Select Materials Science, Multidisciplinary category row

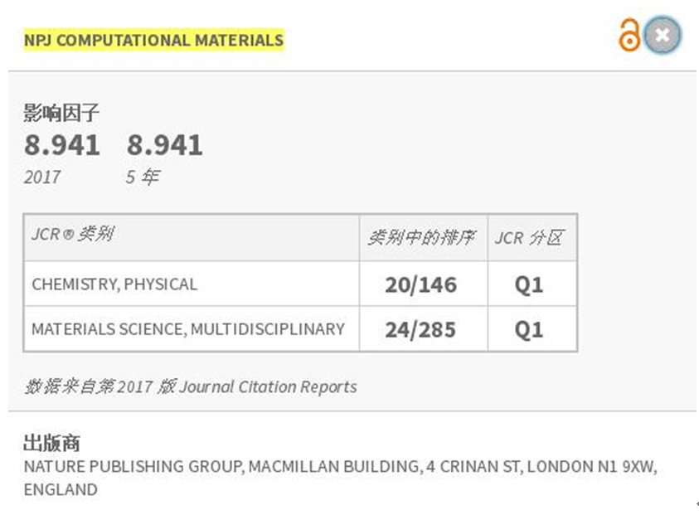click(x=300, y=329)
